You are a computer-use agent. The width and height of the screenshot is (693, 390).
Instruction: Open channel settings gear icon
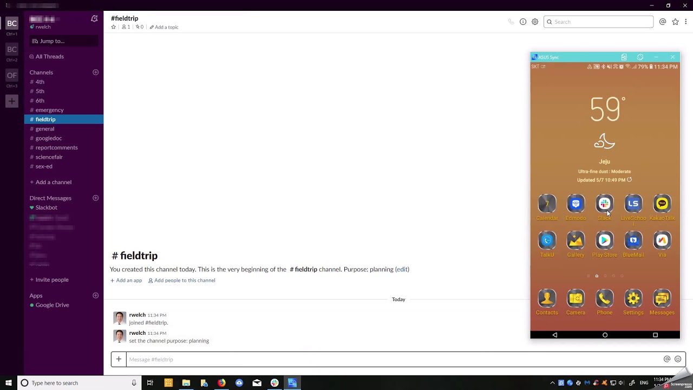coord(535,22)
